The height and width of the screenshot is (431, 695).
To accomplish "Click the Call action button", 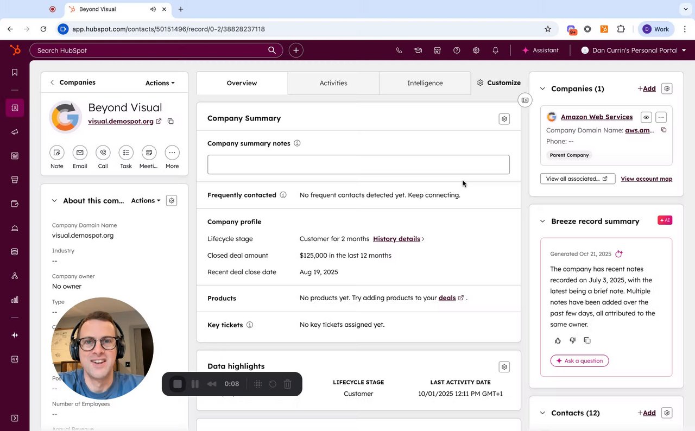I will (103, 153).
